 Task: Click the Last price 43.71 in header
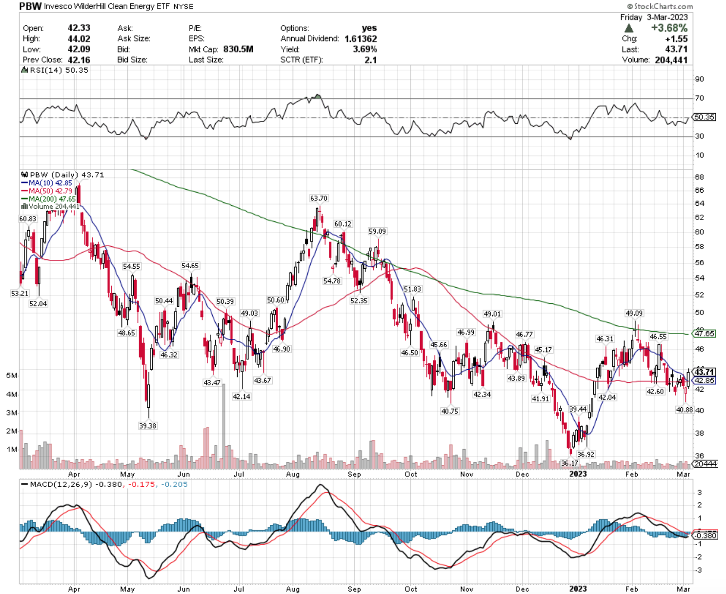click(676, 49)
